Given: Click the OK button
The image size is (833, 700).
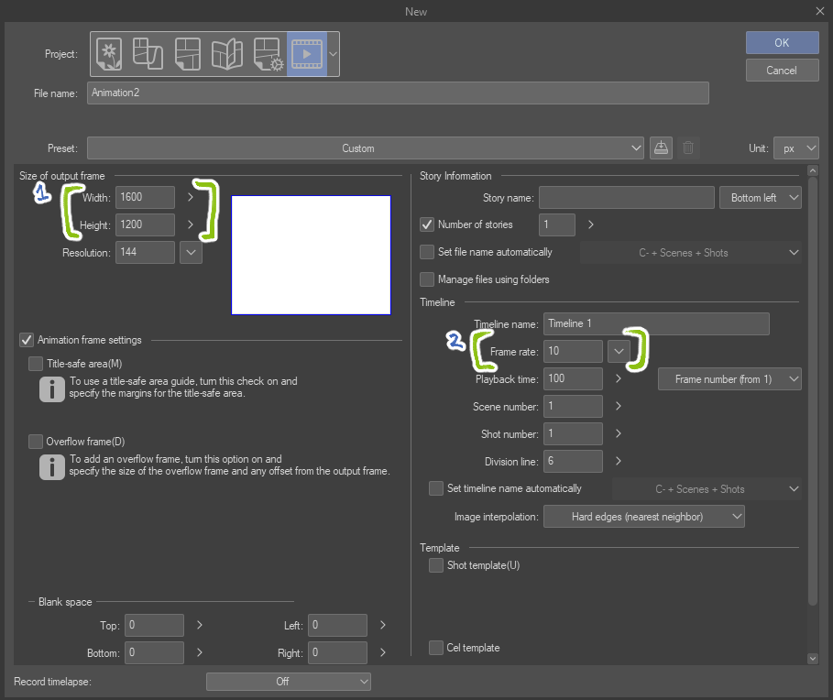Looking at the screenshot, I should (782, 42).
